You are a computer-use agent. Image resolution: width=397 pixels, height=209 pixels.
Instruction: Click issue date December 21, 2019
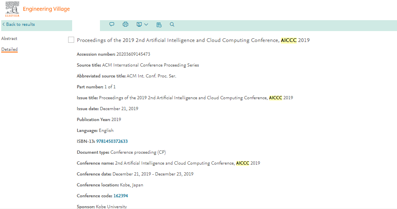119,109
